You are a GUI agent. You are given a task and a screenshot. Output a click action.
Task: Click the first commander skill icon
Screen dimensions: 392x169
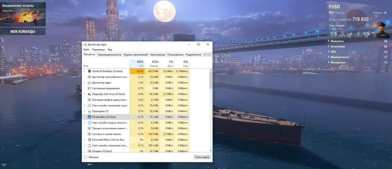click(333, 34)
